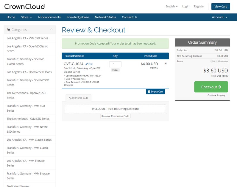Select the Apply Promo Code tab
237x187 pixels.
tap(78, 98)
